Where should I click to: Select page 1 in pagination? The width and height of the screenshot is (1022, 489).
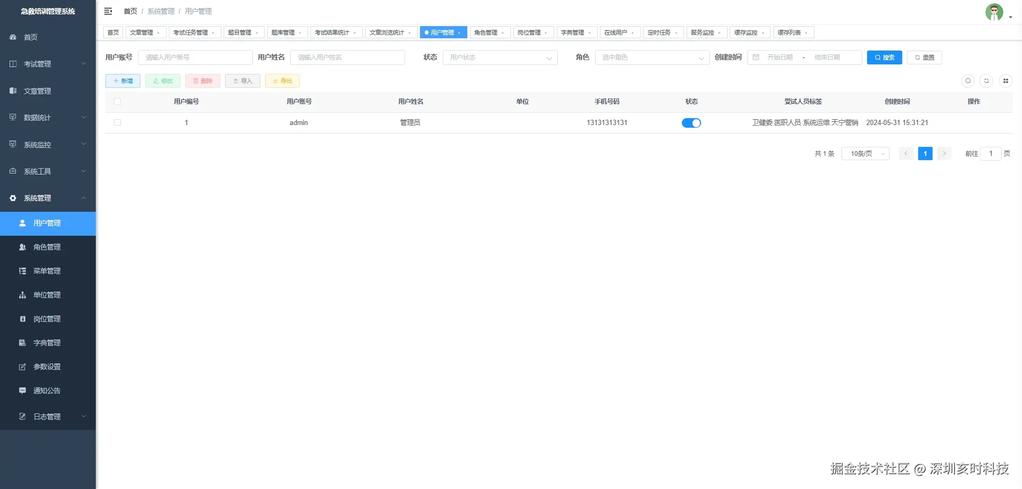[925, 154]
